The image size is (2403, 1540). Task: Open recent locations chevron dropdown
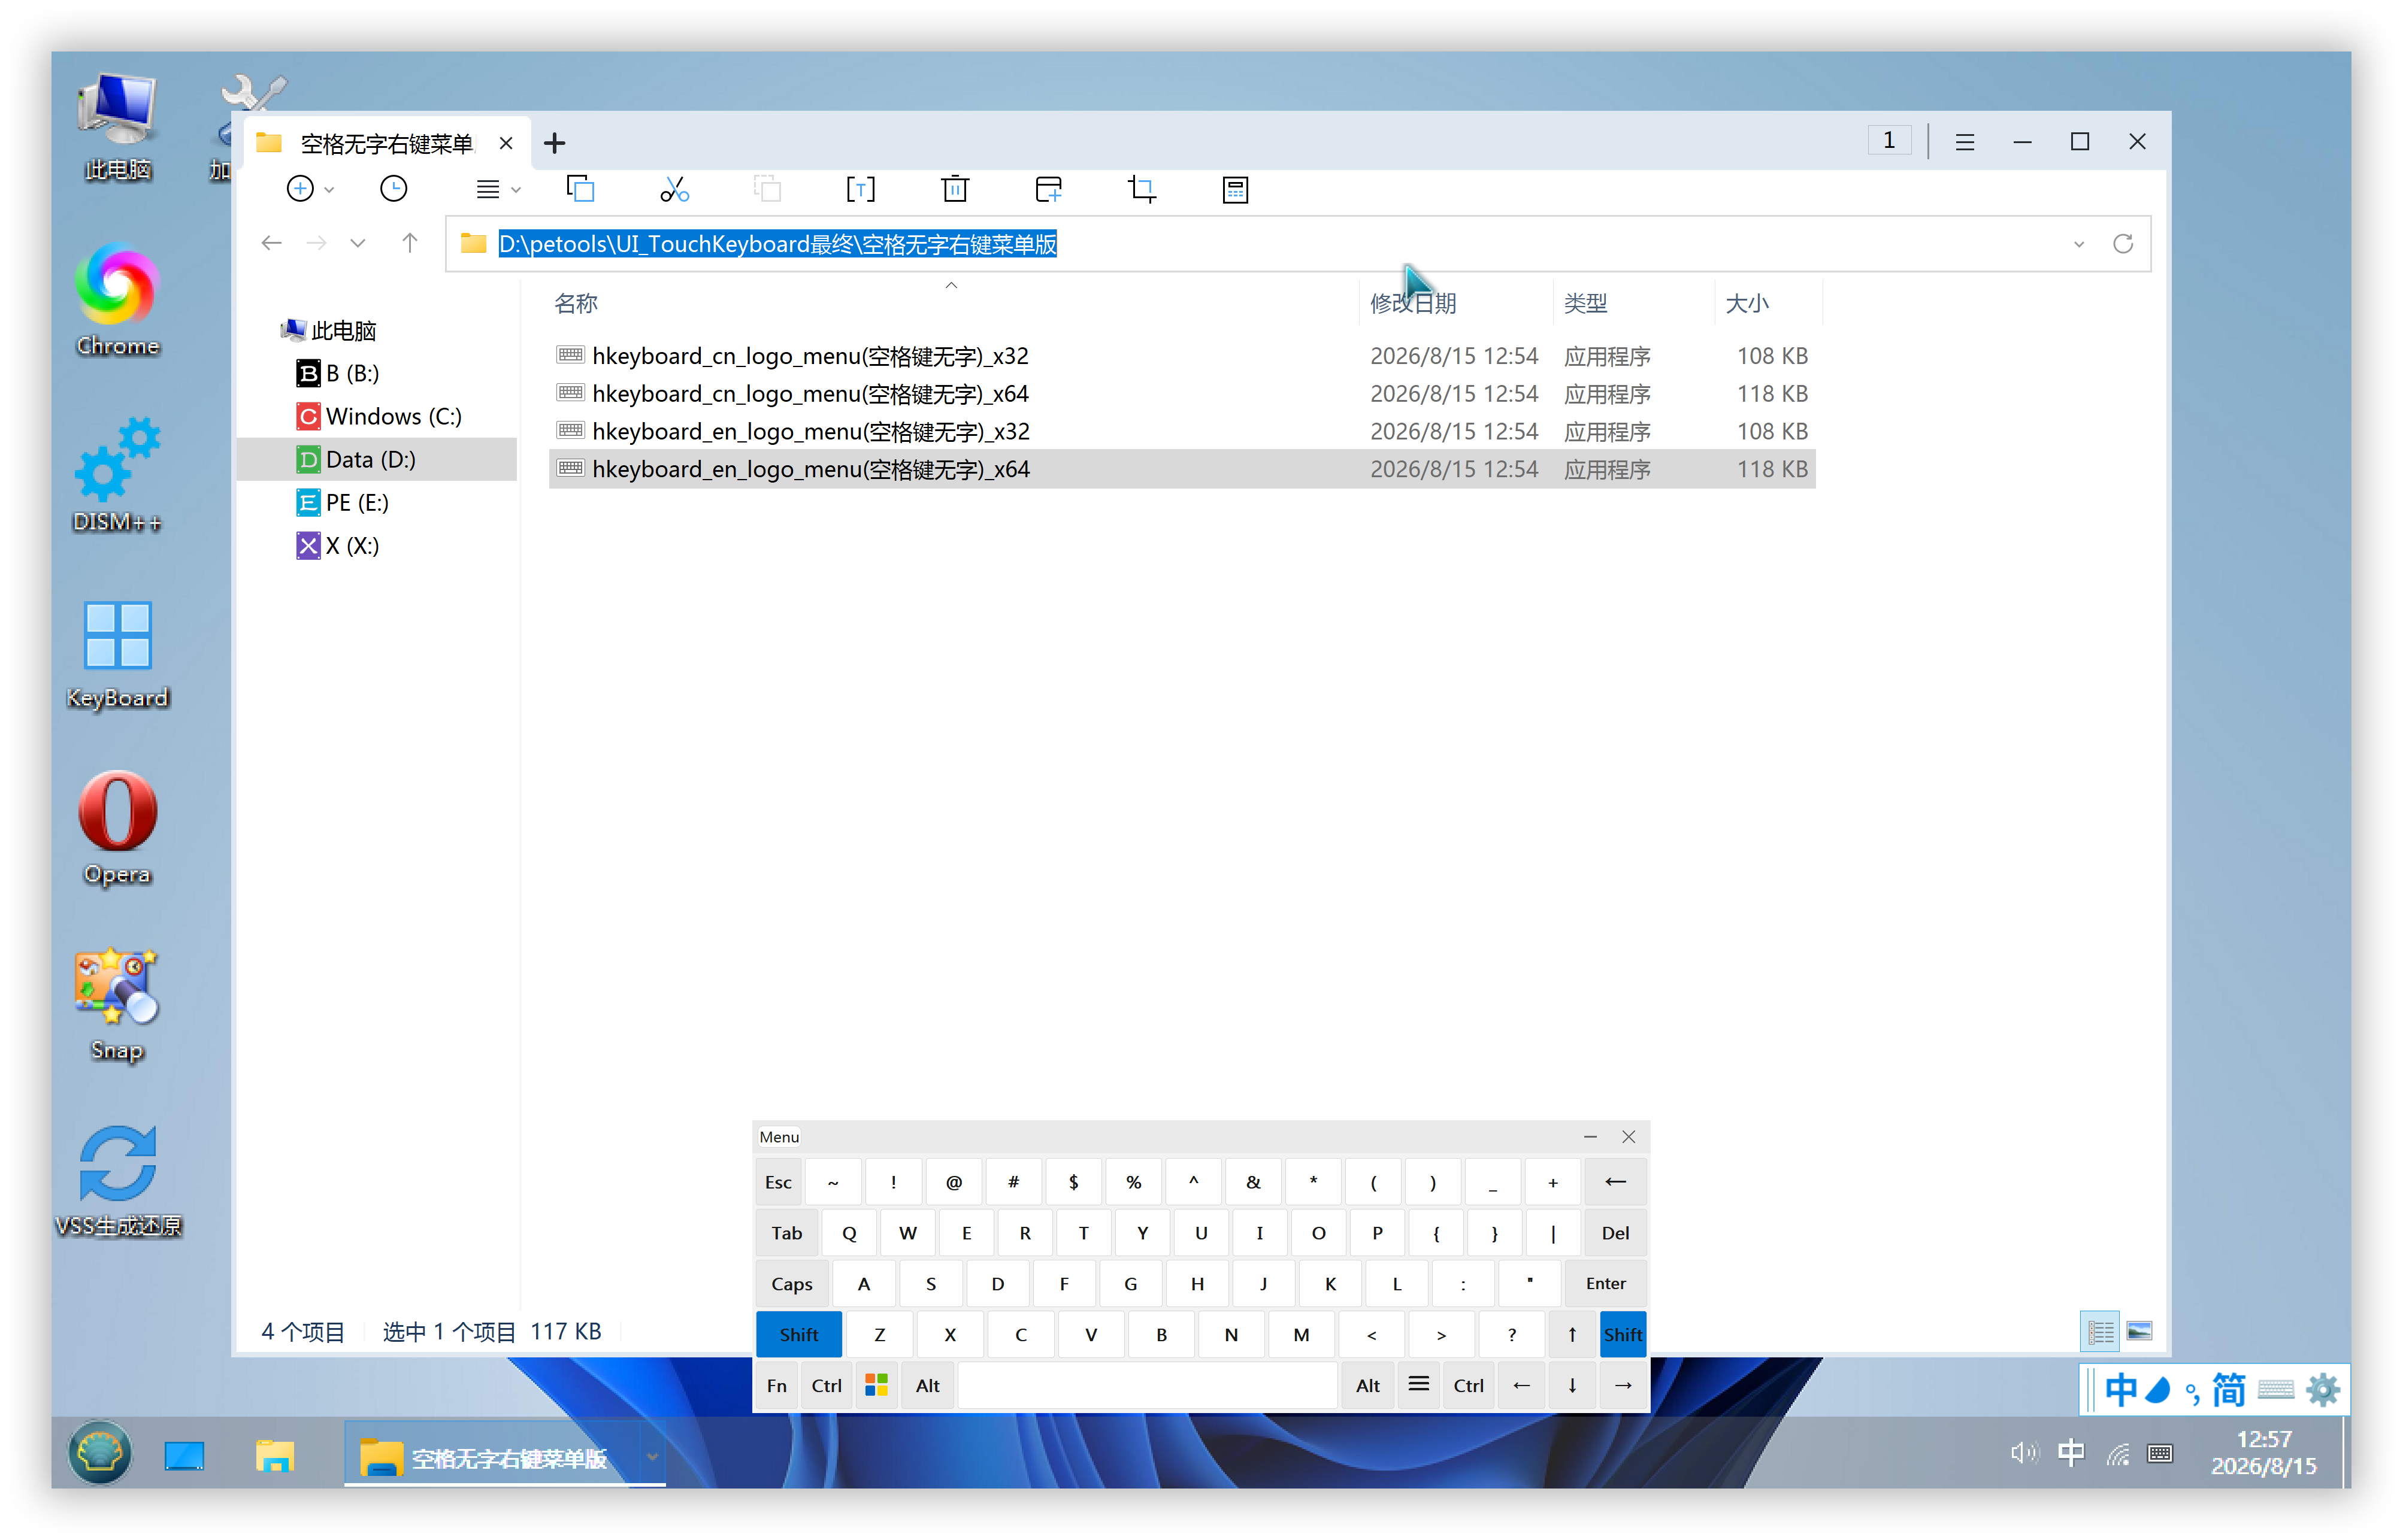point(357,243)
